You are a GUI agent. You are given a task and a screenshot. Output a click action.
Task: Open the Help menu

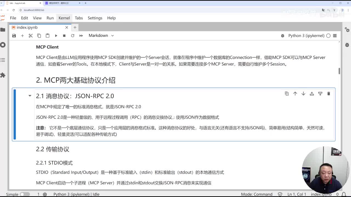click(111, 18)
